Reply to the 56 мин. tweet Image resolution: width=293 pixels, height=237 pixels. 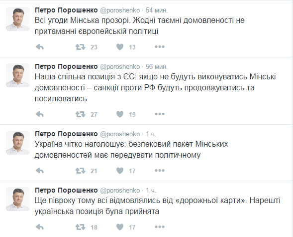[x=40, y=114]
